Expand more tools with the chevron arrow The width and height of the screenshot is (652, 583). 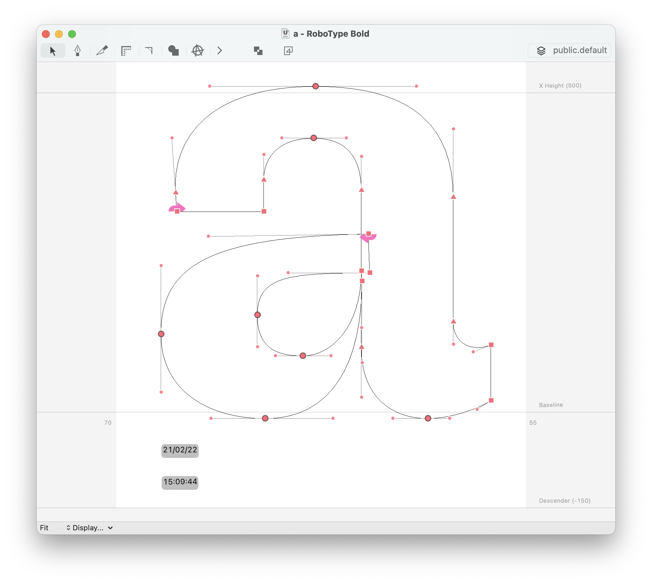click(220, 50)
